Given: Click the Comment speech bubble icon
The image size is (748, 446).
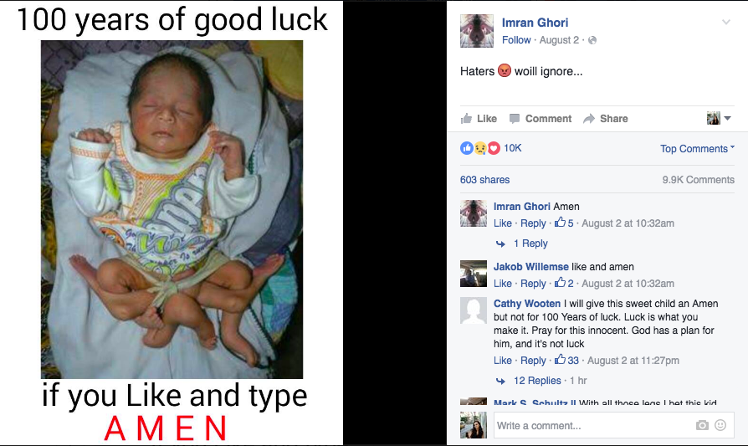Looking at the screenshot, I should pyautogui.click(x=515, y=119).
